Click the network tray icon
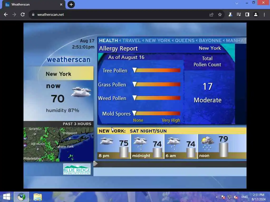 229,197
